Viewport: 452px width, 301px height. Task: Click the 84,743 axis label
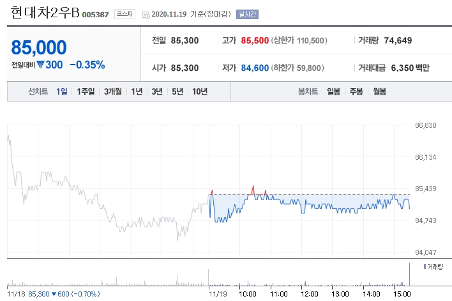click(x=425, y=220)
